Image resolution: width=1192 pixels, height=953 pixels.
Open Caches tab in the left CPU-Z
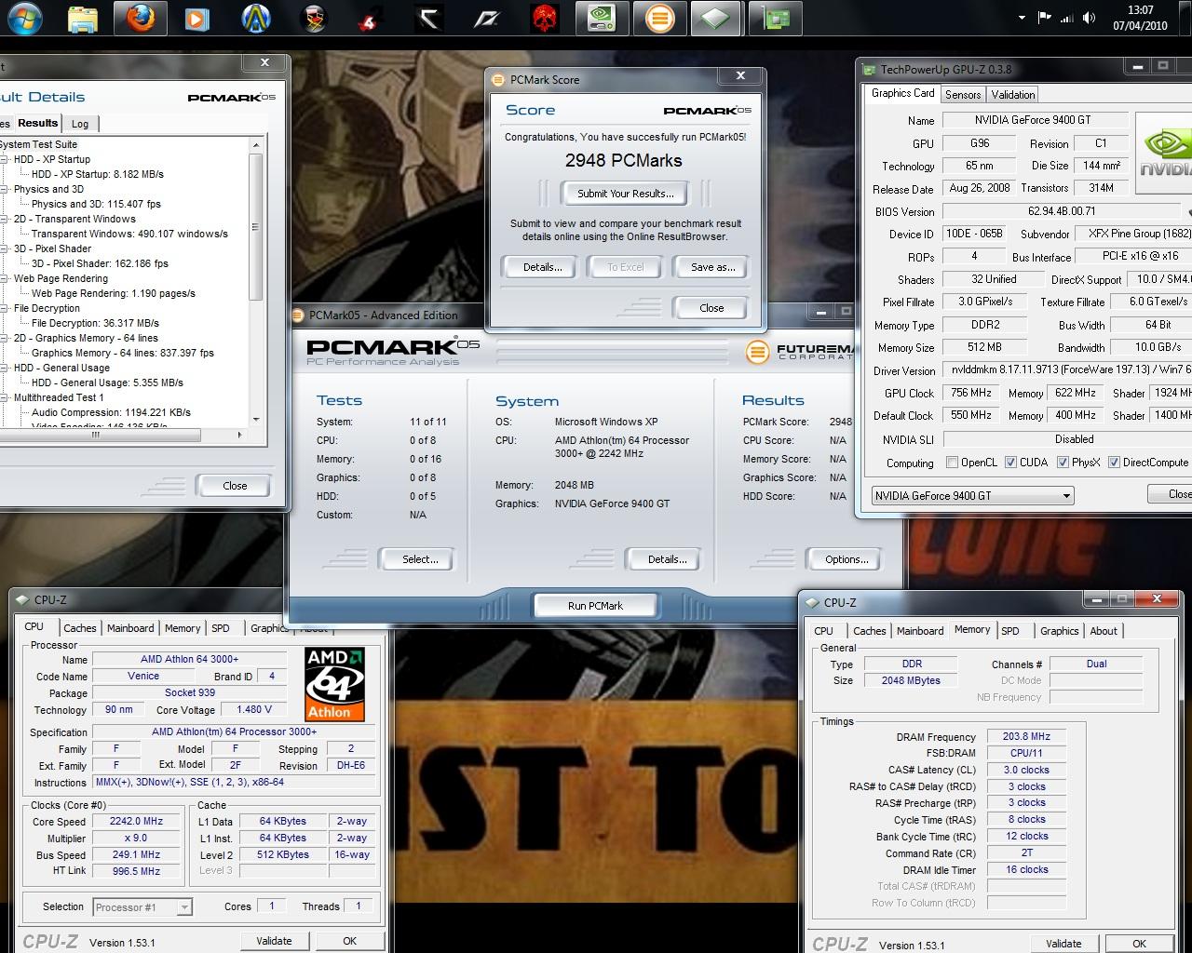point(80,628)
